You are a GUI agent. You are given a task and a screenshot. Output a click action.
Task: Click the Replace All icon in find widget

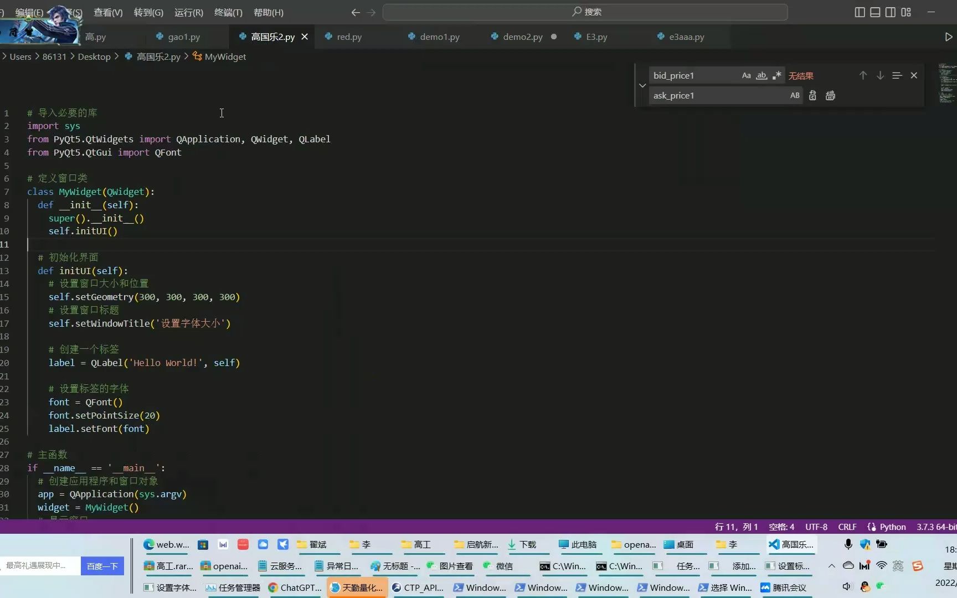(x=830, y=95)
